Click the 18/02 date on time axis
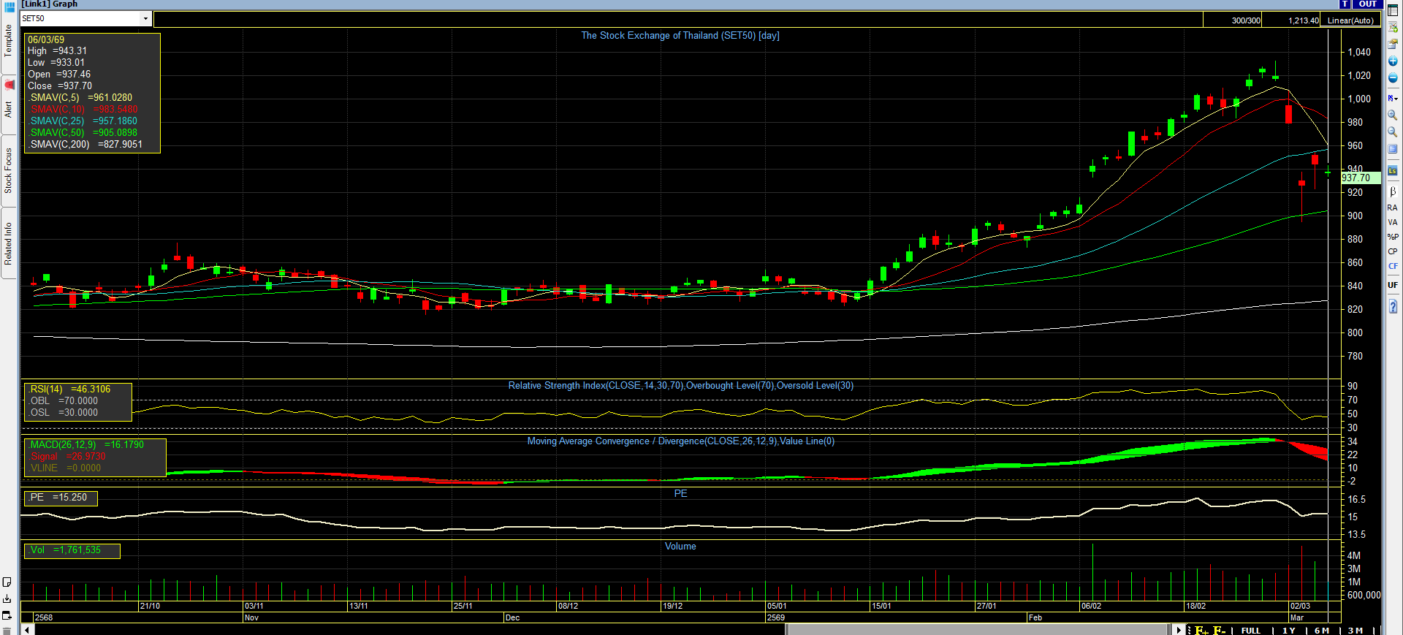Viewport: 1403px width, 635px height. [1195, 606]
